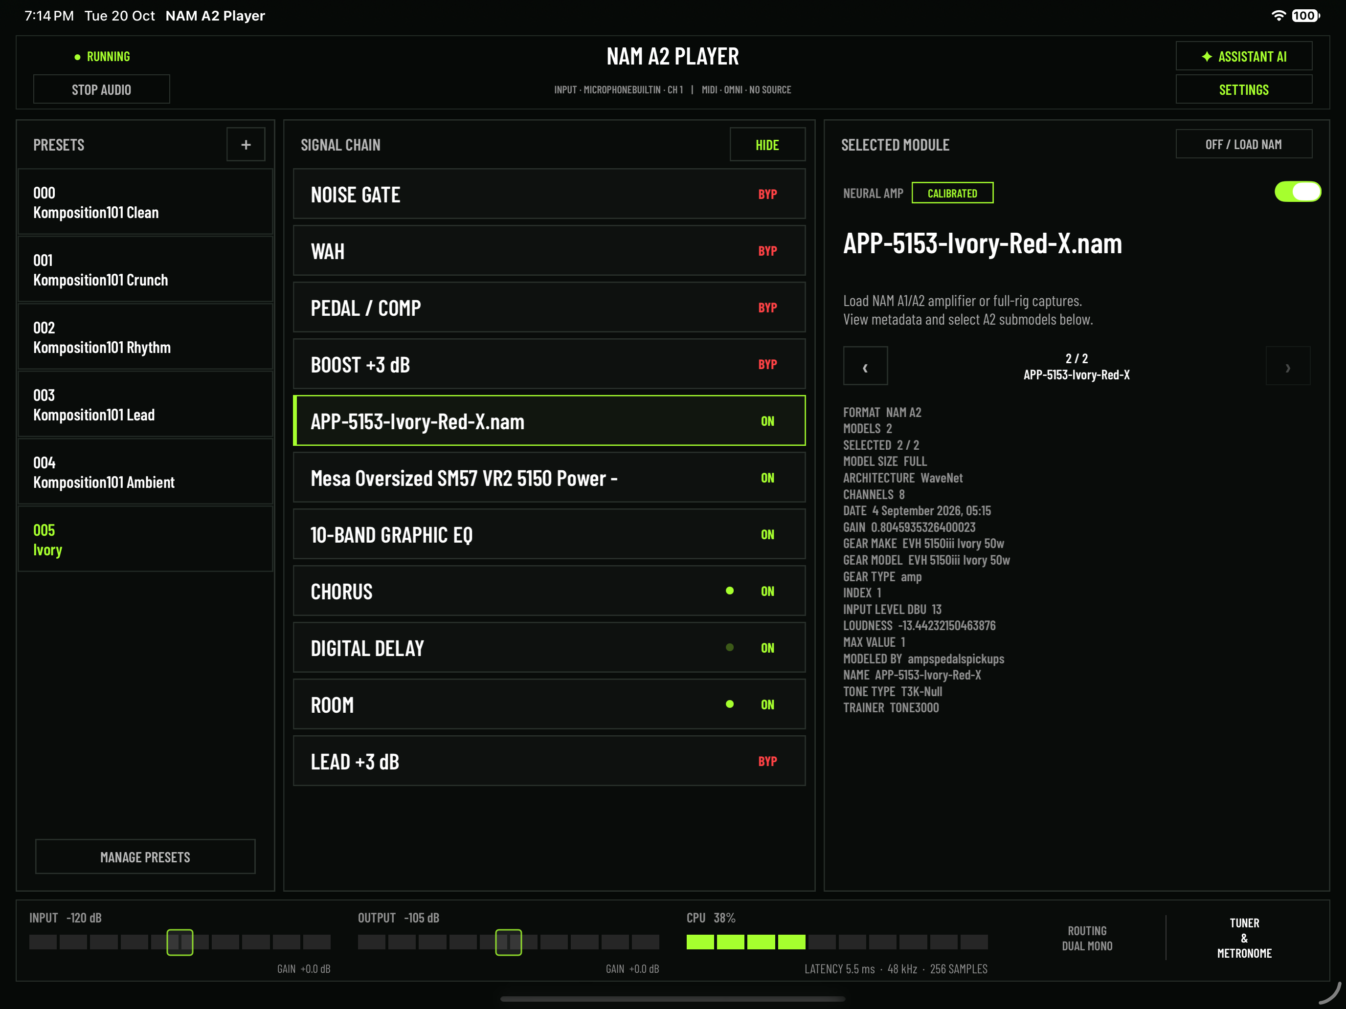Check Wi-Fi status icon in status bar

pyautogui.click(x=1279, y=16)
